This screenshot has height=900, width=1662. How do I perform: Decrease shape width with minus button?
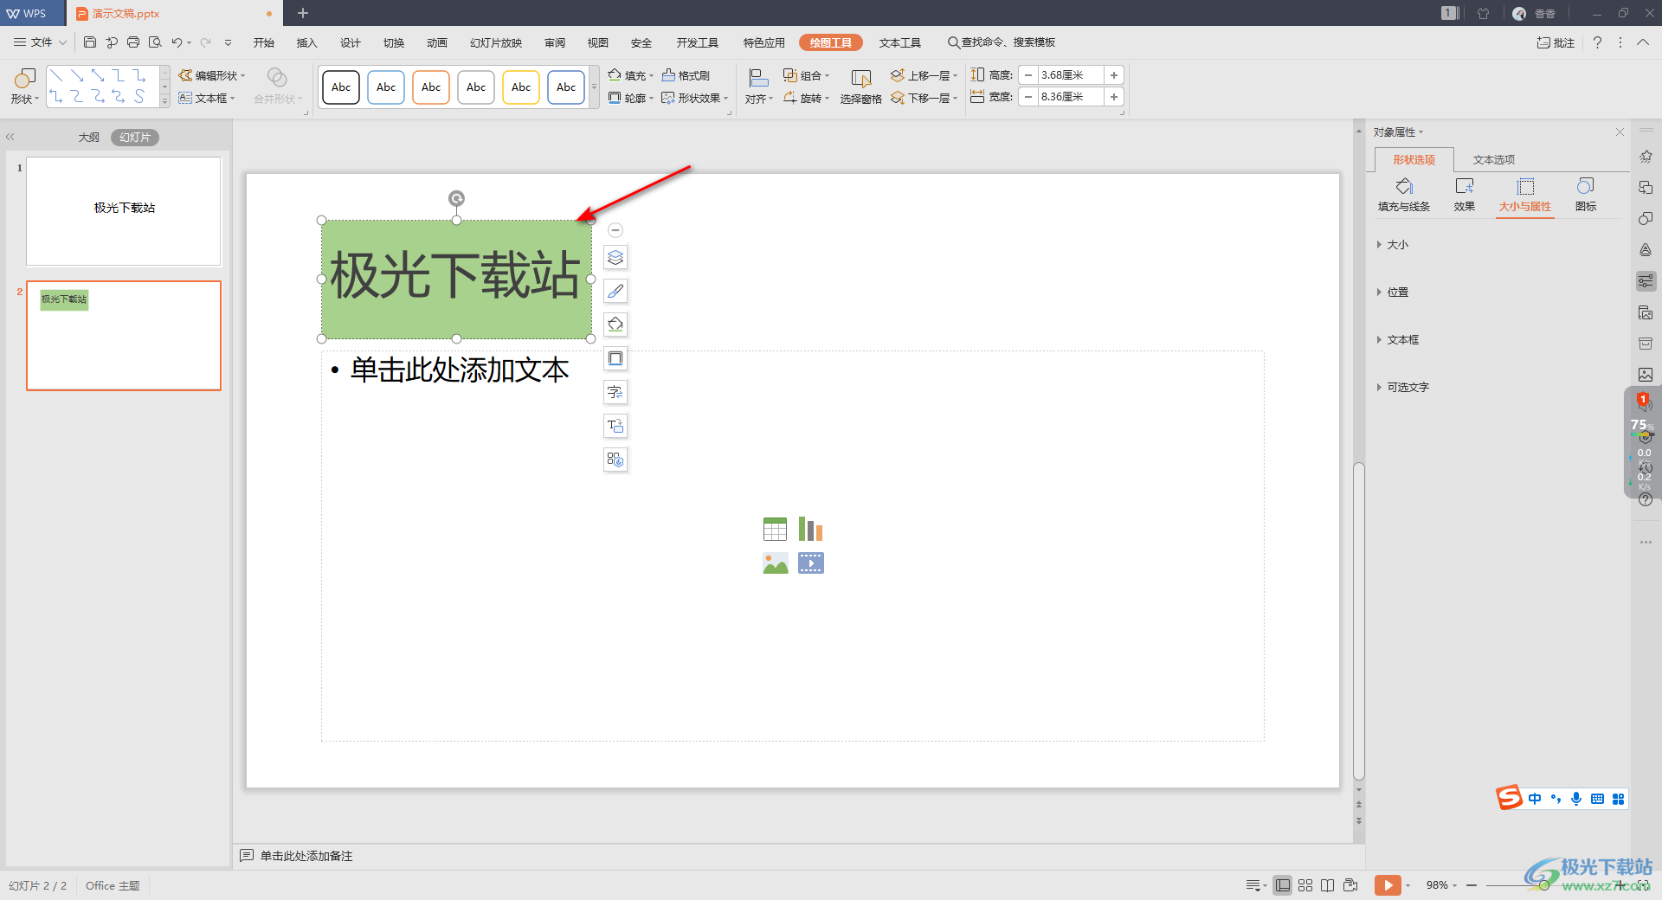(1028, 97)
